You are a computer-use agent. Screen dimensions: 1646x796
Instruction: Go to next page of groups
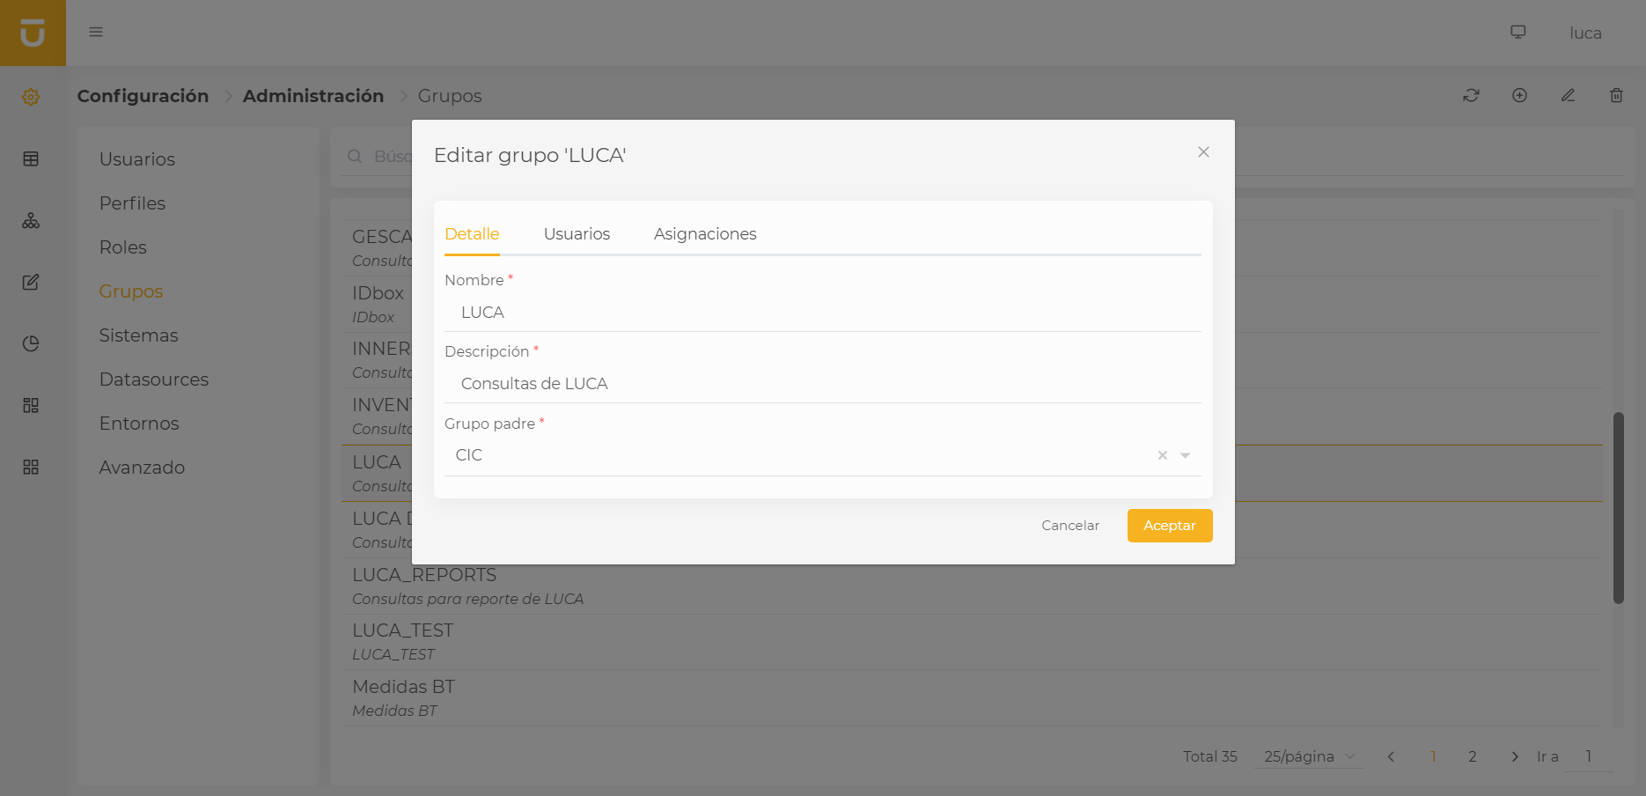point(1514,756)
